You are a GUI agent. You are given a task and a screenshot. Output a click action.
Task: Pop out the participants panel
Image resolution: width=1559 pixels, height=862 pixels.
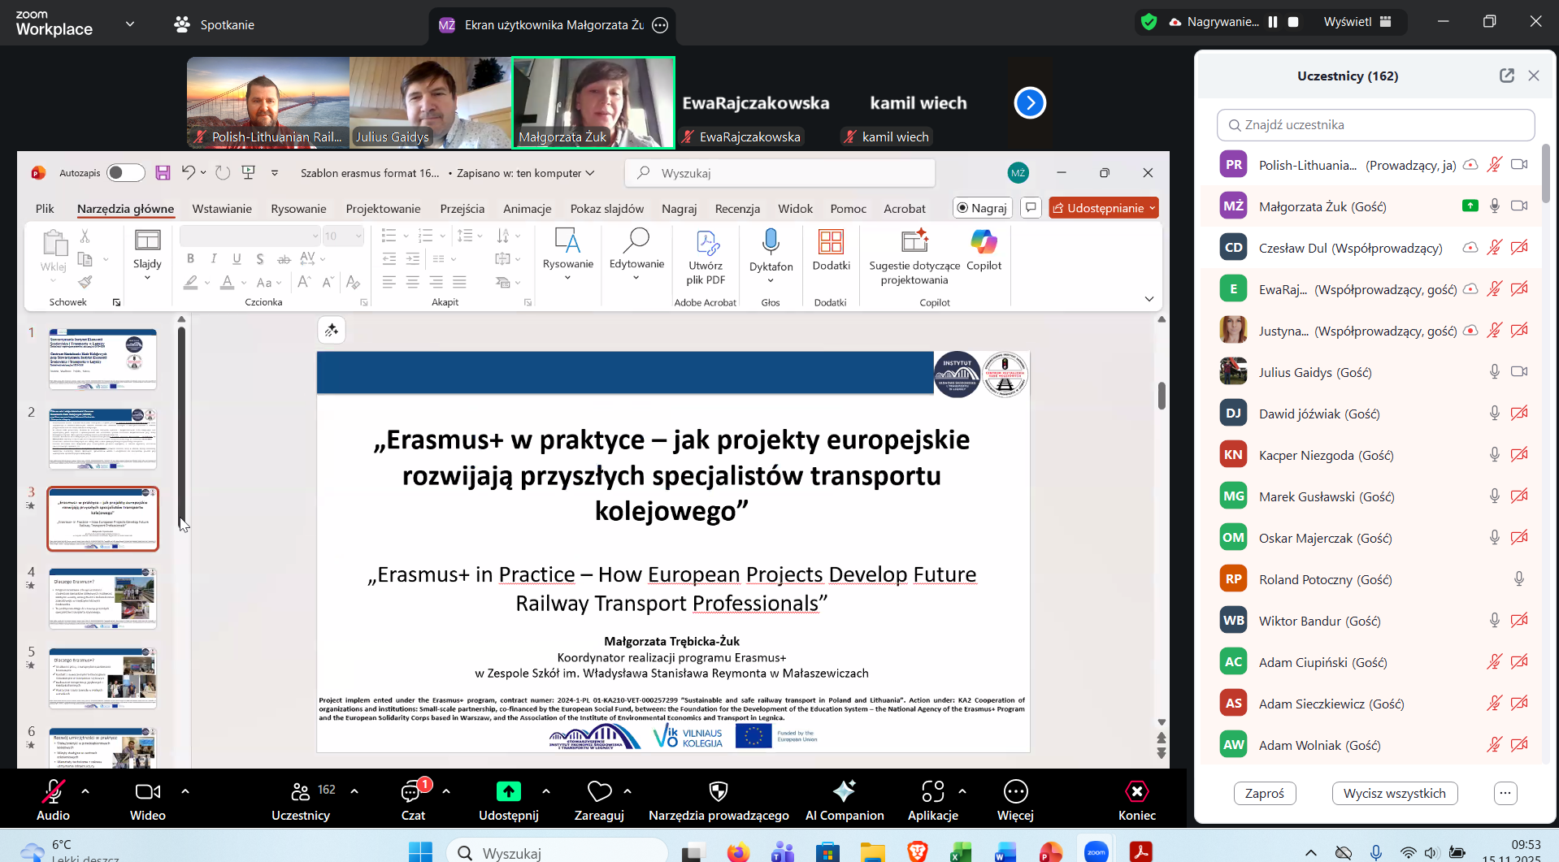(x=1507, y=76)
